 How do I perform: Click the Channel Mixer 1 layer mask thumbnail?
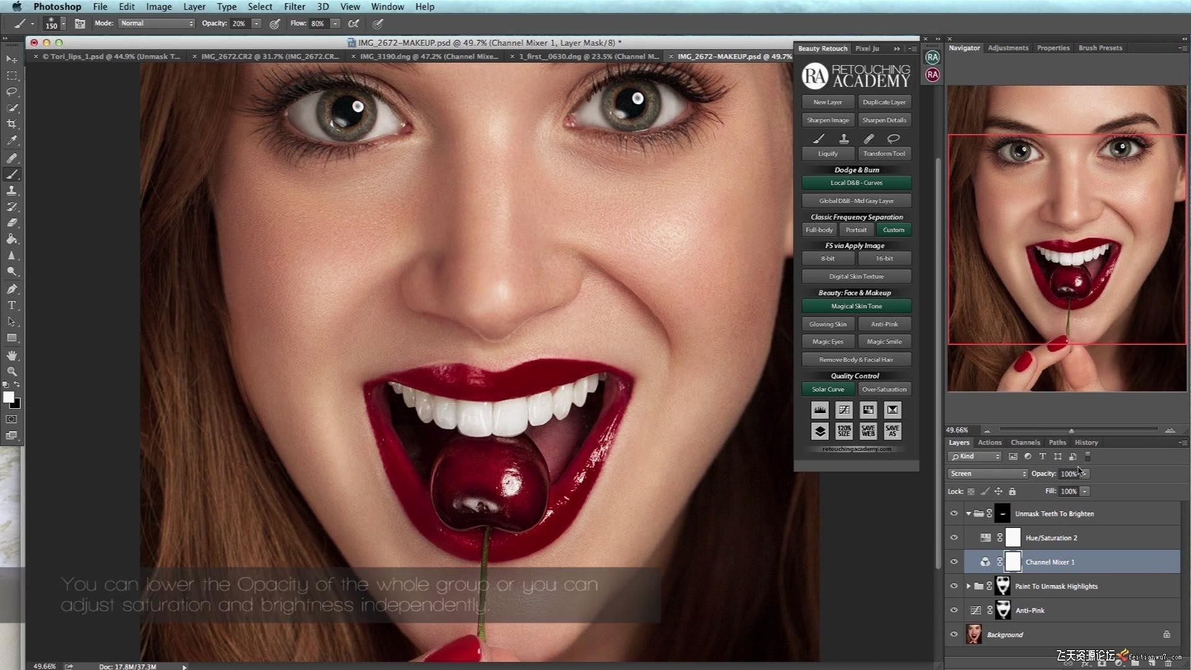[x=1013, y=561]
